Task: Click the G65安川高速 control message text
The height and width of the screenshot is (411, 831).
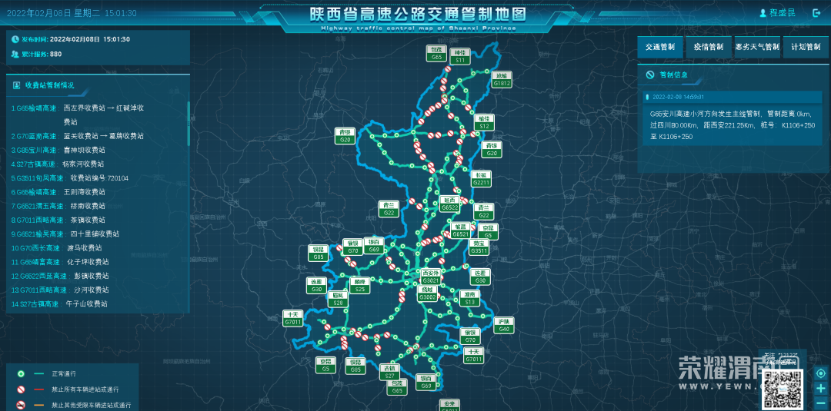Action: pyautogui.click(x=733, y=124)
